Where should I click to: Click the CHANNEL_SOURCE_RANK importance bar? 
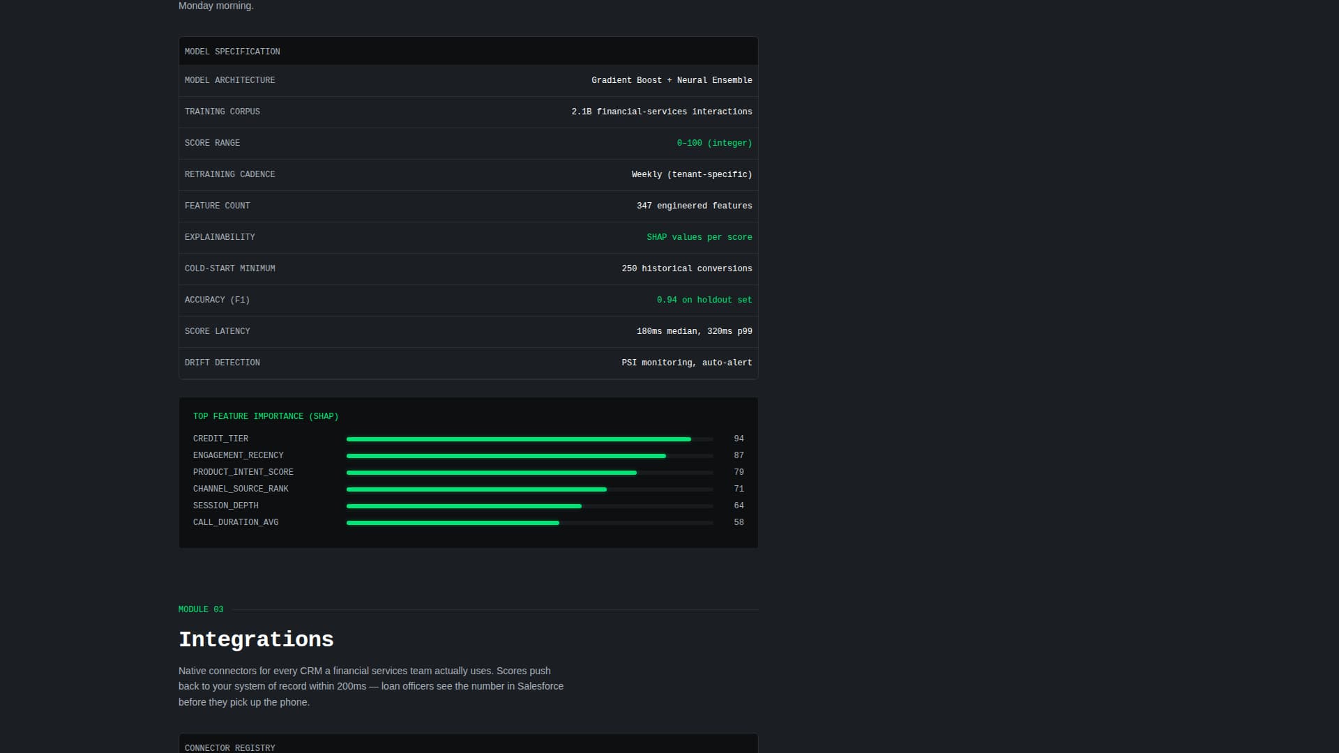pos(529,489)
